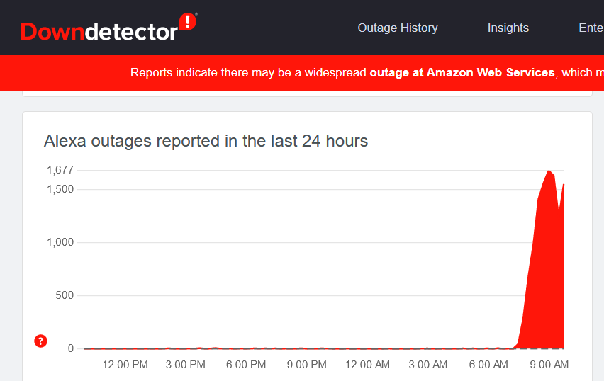
Task: Select the 3:00 PM time label
Action: pyautogui.click(x=186, y=365)
